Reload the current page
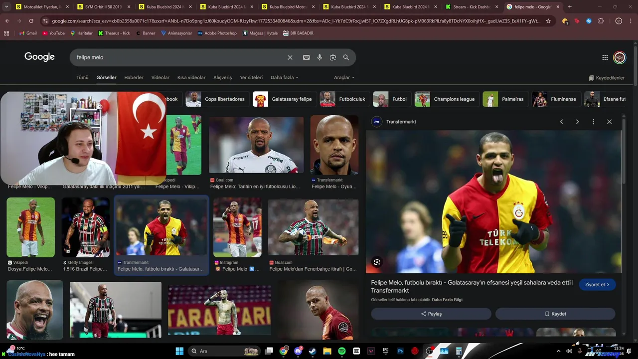 pyautogui.click(x=31, y=21)
